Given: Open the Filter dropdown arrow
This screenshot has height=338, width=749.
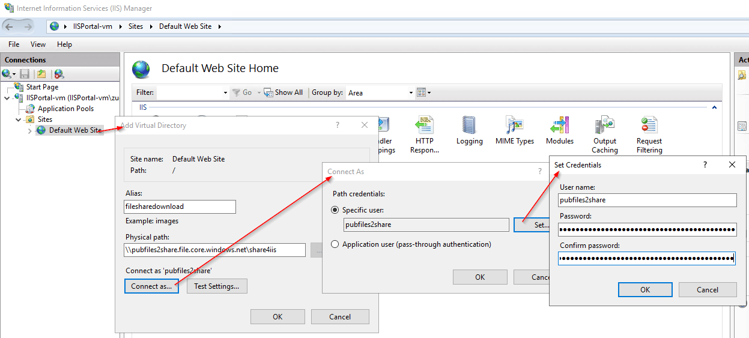Looking at the screenshot, I should coord(225,92).
